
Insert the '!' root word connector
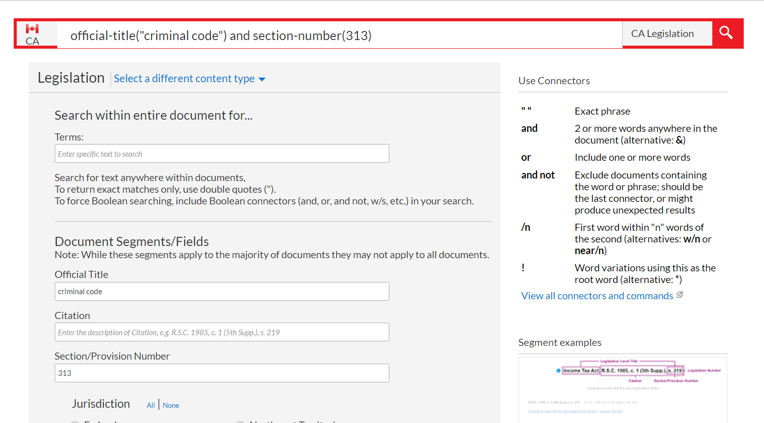pyautogui.click(x=523, y=268)
